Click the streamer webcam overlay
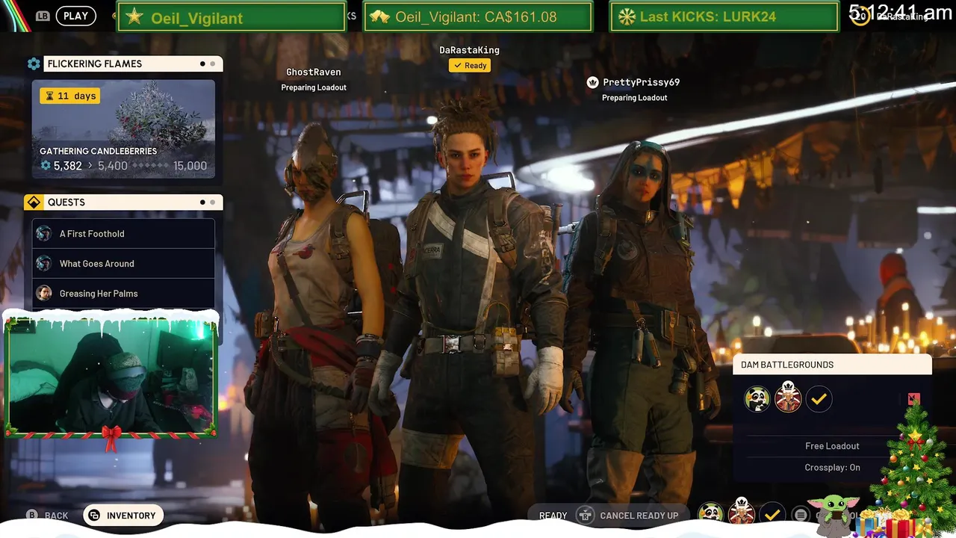Viewport: 956px width, 538px height. coord(111,376)
